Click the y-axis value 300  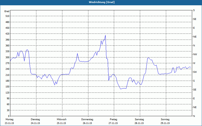8,57
